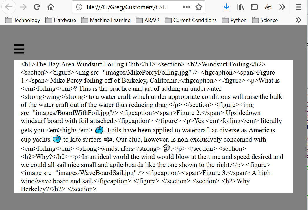Viewport: 308px width, 210px height.
Task: Open the Hardware bookmarks folder
Action: [x=61, y=20]
